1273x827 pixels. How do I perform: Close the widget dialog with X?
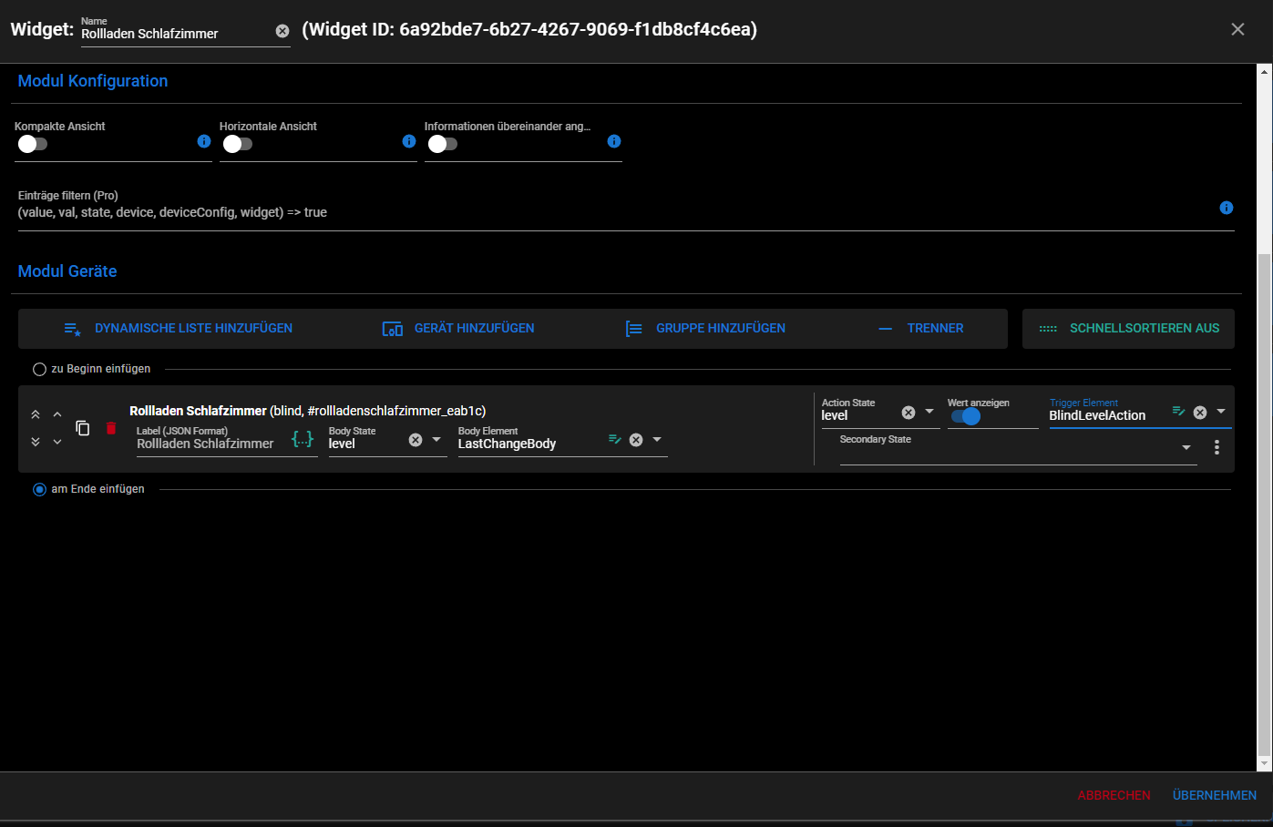point(1237,29)
